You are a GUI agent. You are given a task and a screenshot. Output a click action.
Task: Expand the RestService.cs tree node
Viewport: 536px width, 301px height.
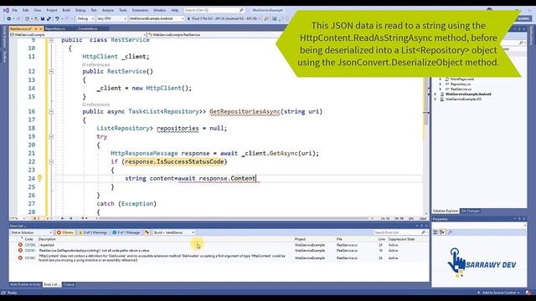tap(441, 89)
